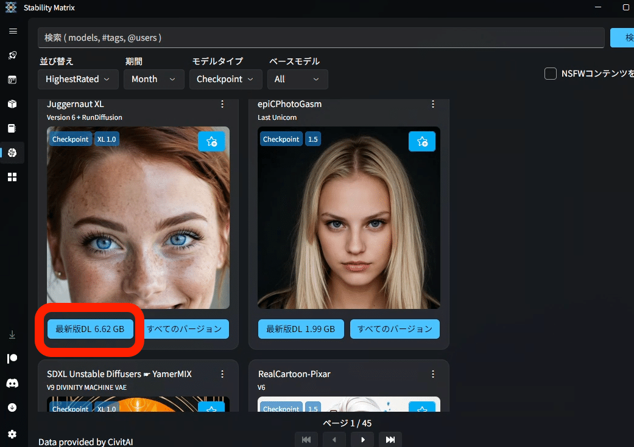Viewport: 634px width, 447px height.
Task: Click XL 1.0 tag on Juggernaut XL
Action: point(107,139)
